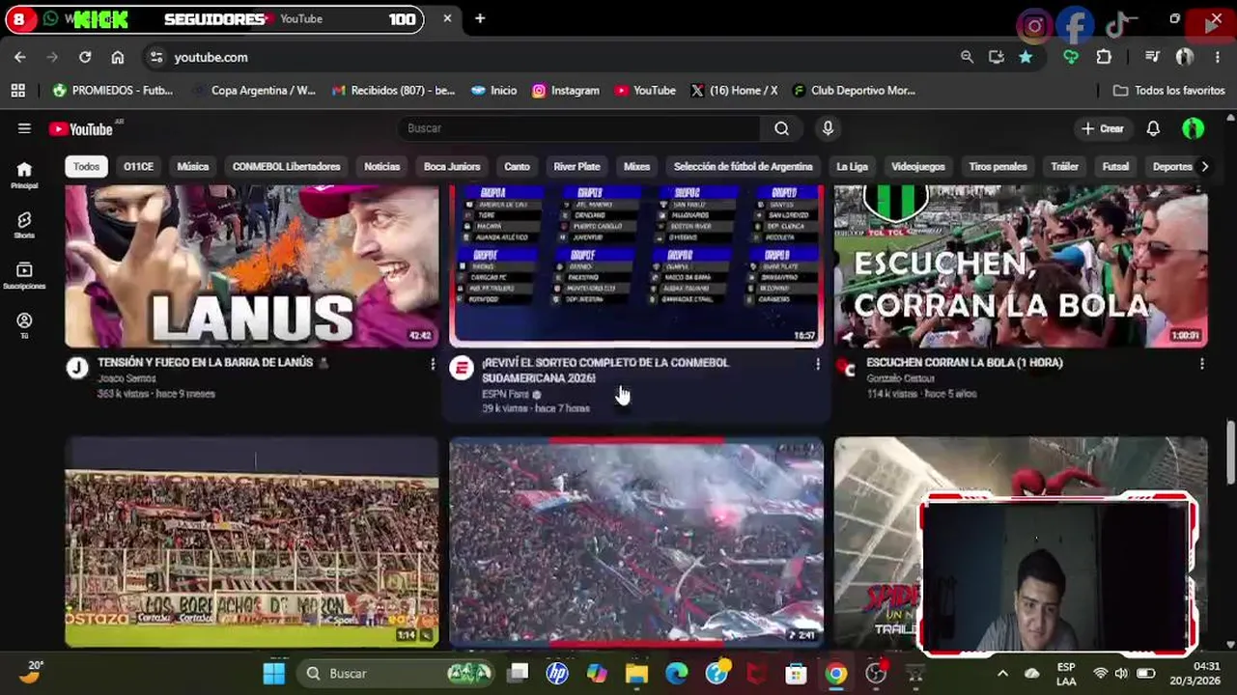Viewport: 1237px width, 695px height.
Task: Open the (16) Home / X bookmark
Action: tap(733, 90)
